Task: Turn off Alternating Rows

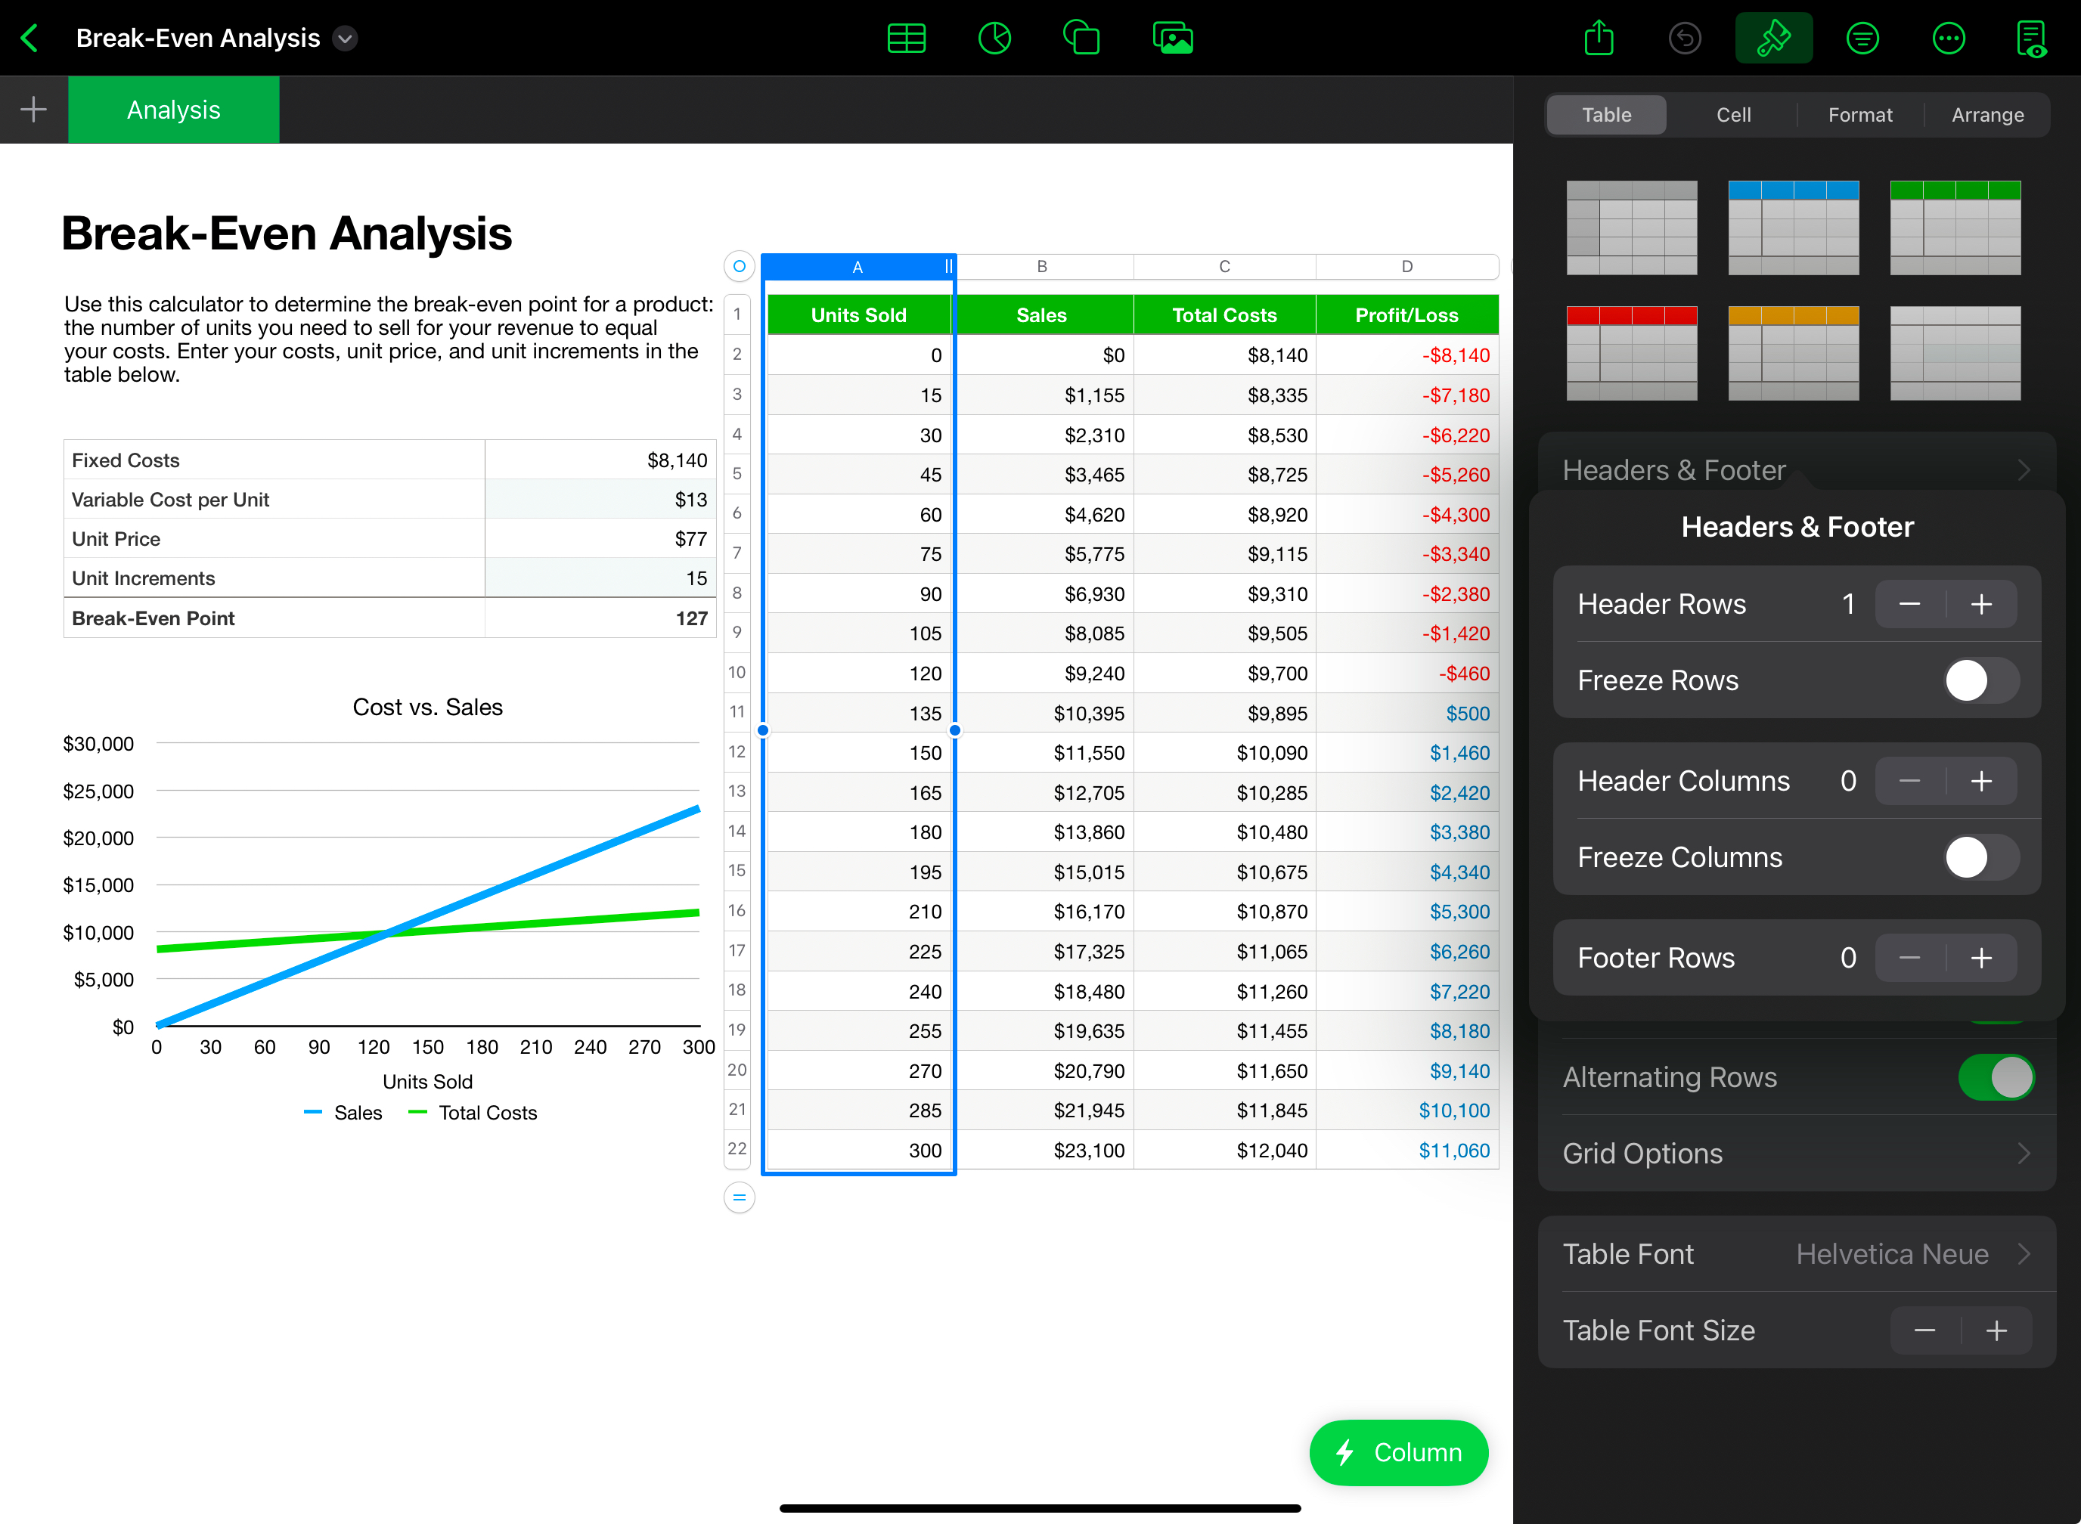Action: point(1996,1076)
